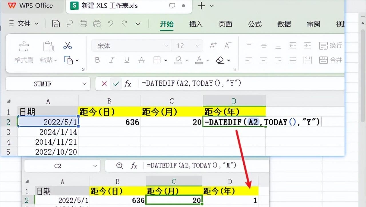Click the plus button to add new tab

201,6
